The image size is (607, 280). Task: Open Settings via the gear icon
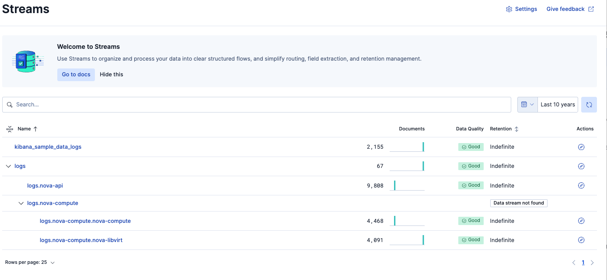pos(509,9)
